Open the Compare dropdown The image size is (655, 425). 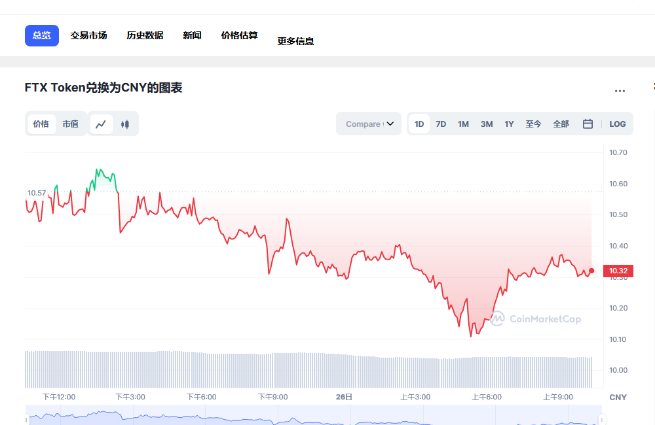tap(369, 124)
